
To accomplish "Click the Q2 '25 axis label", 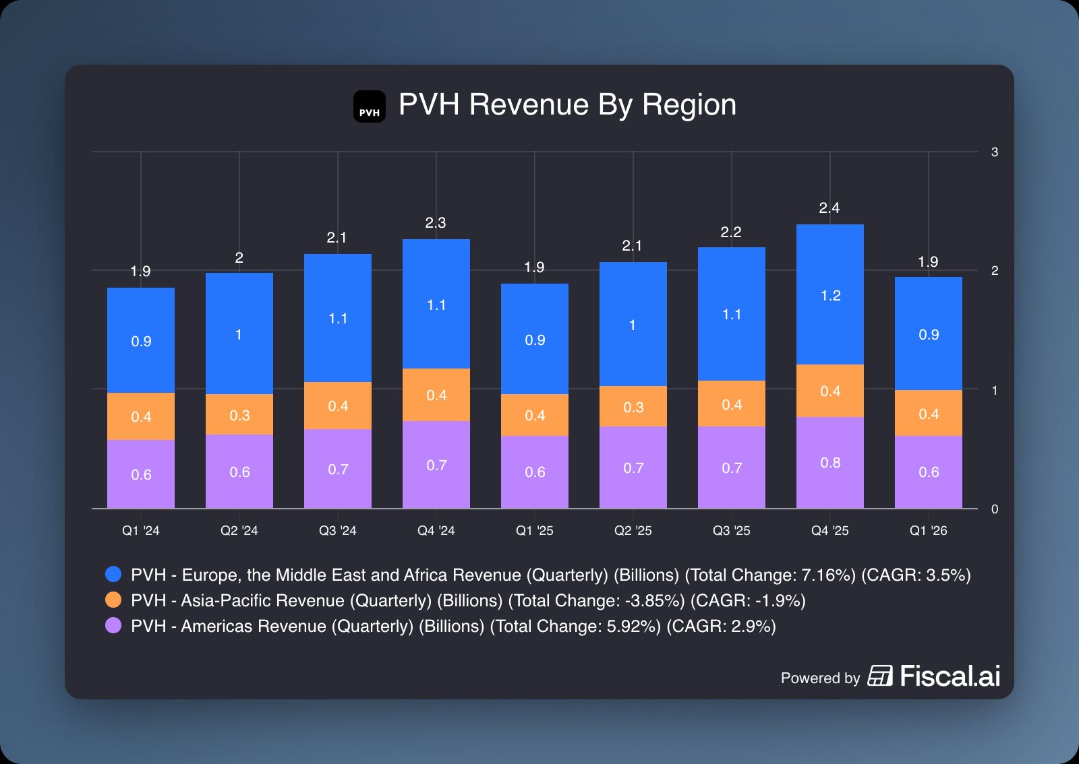I will pos(633,530).
